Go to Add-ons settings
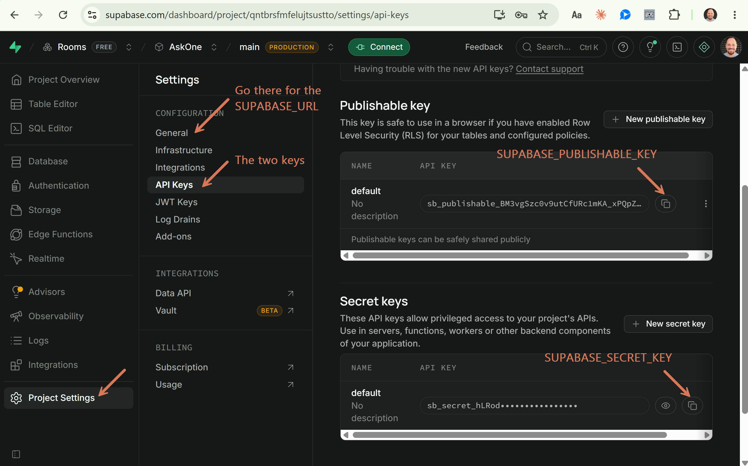Viewport: 748px width, 466px height. 173,237
